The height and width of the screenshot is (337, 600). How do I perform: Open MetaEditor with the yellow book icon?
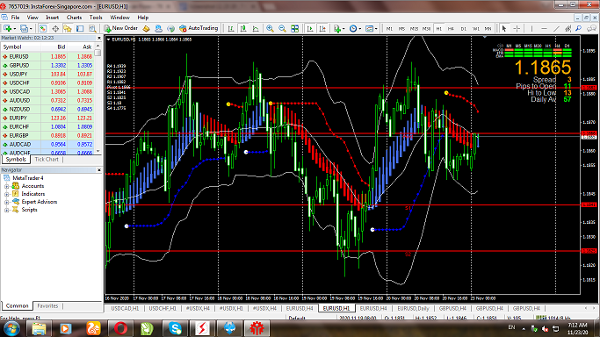click(146, 29)
